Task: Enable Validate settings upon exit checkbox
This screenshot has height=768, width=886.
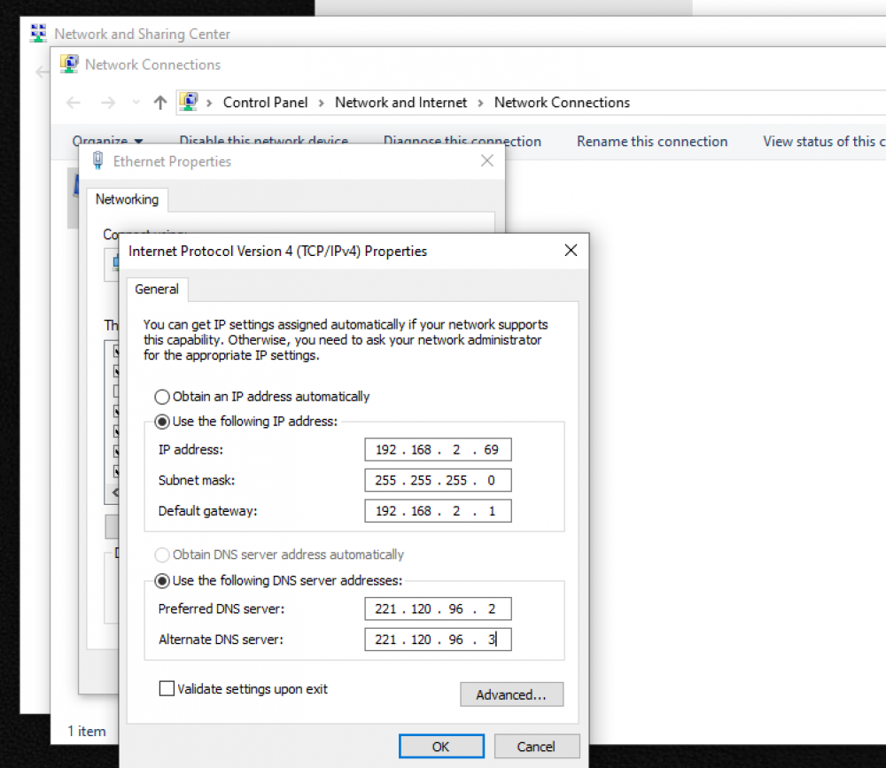Action: [x=166, y=688]
